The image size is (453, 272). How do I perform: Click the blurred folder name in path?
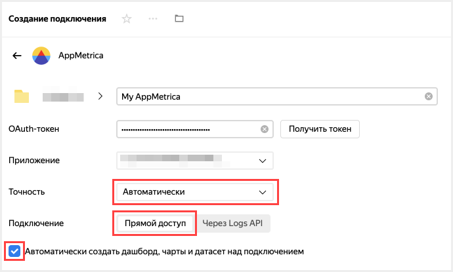pyautogui.click(x=63, y=97)
